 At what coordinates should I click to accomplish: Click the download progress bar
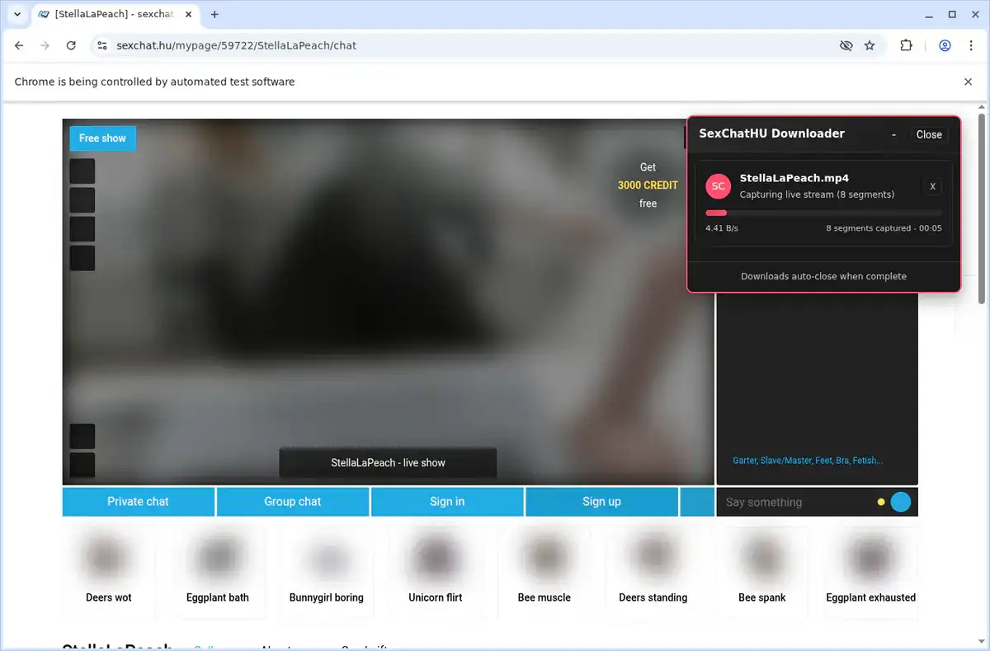tap(823, 213)
